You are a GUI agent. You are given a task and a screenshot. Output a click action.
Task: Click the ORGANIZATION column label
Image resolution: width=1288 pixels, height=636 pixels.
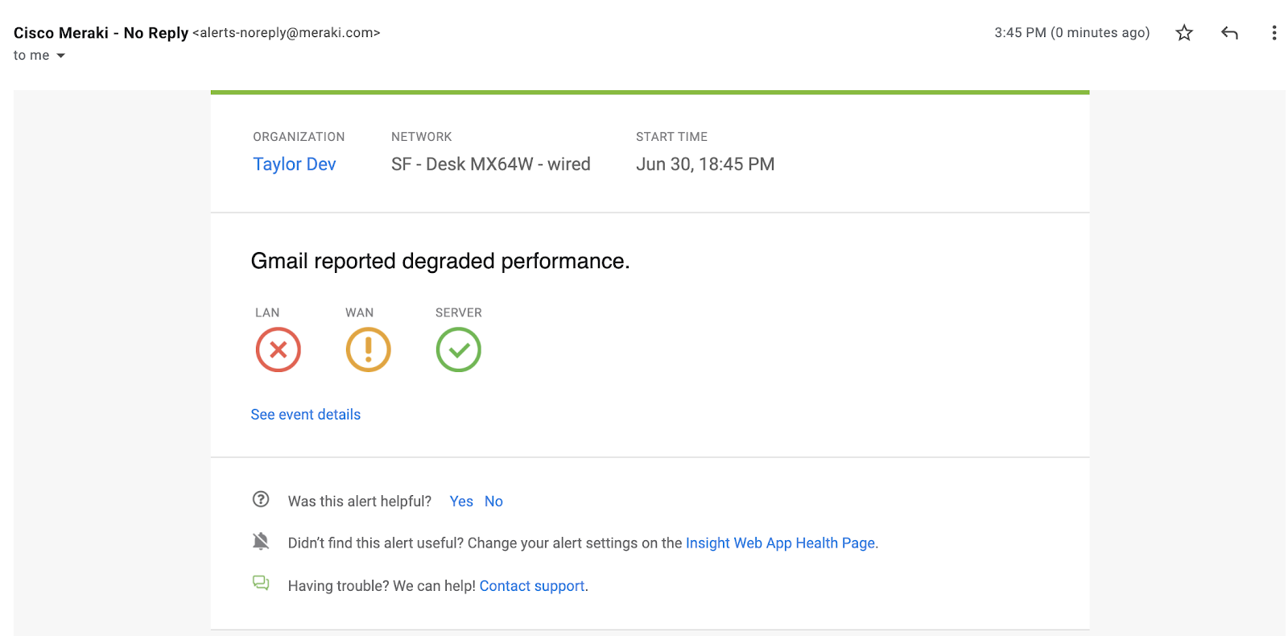tap(299, 137)
